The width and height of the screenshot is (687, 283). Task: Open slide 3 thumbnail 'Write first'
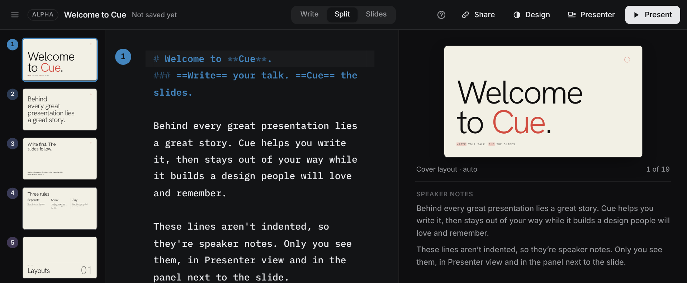[x=60, y=159]
